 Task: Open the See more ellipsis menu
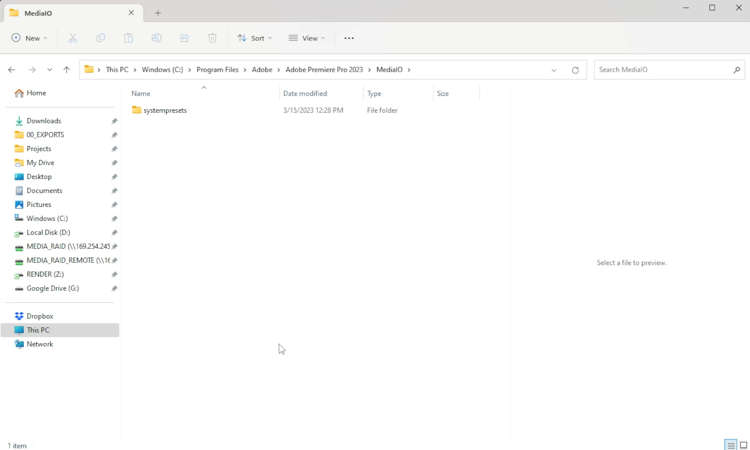click(349, 38)
